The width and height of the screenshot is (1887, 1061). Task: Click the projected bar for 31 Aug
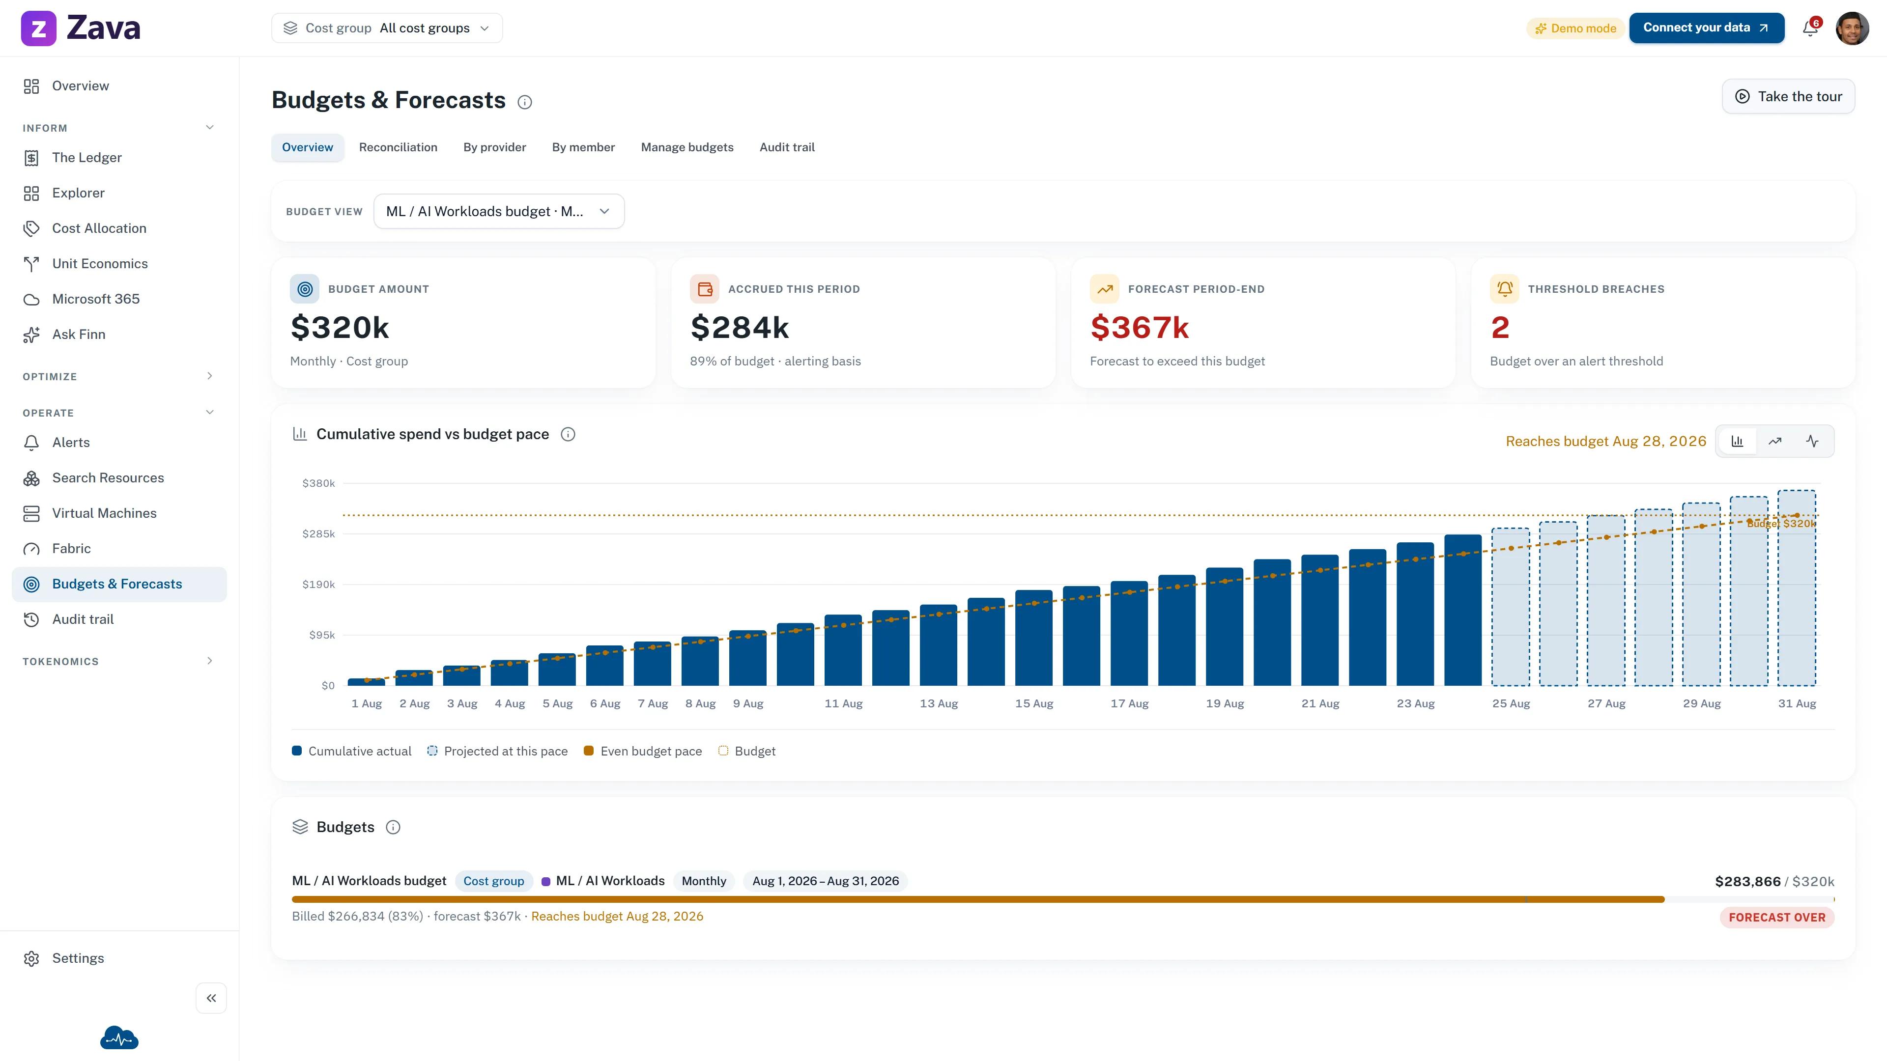[1797, 588]
